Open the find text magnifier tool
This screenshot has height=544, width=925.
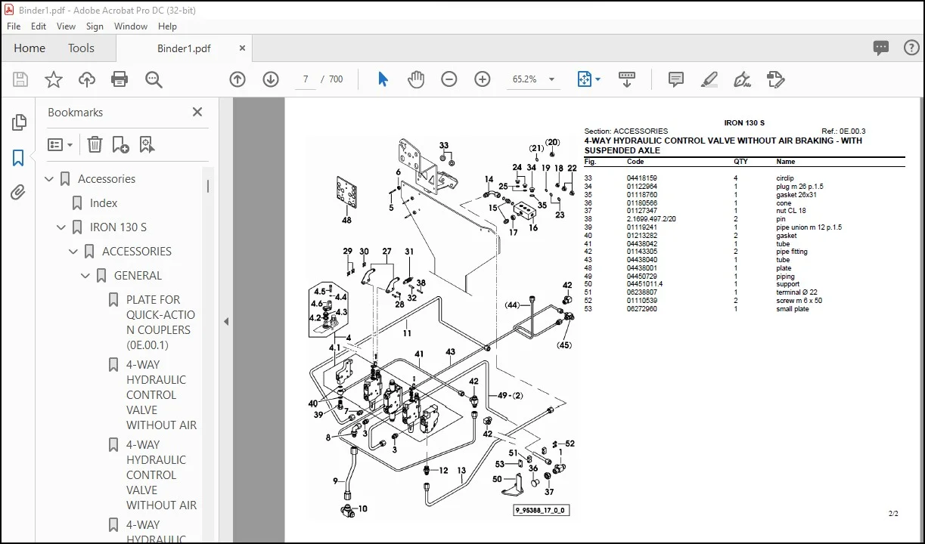tap(154, 79)
